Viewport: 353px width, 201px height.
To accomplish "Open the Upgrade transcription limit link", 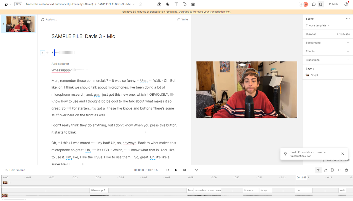I will pos(204,12).
